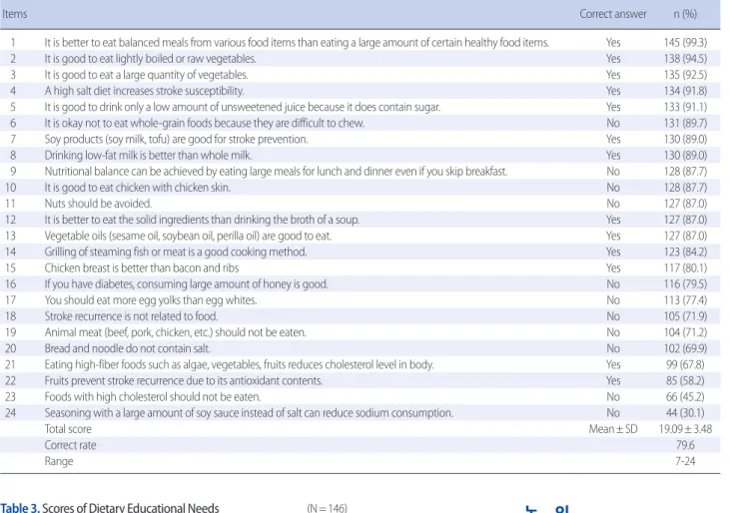This screenshot has height=513, width=730.
Task: Click 'It is good to eat chicken with chicken skin.'
Action: (x=138, y=188)
